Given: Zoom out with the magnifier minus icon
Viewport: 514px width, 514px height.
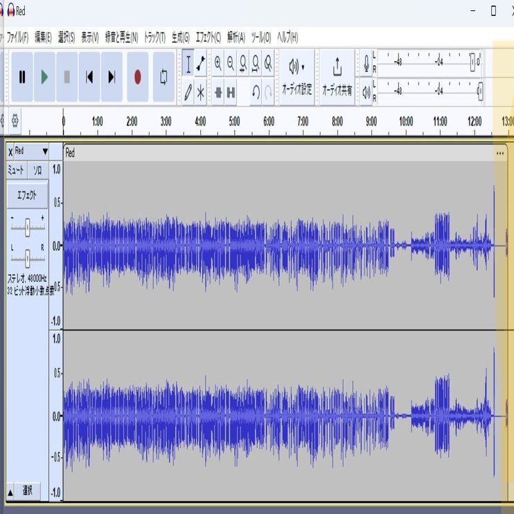Looking at the screenshot, I should coord(231,63).
